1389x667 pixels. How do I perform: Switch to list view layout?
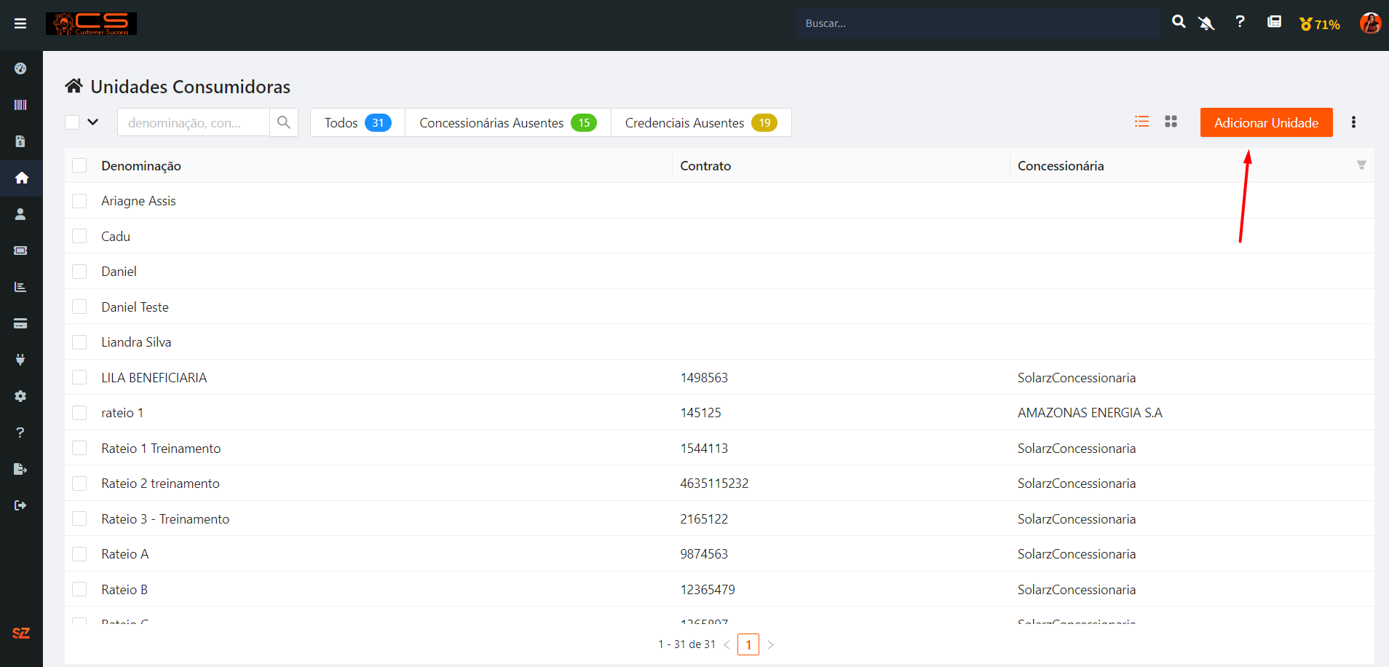[x=1141, y=122]
